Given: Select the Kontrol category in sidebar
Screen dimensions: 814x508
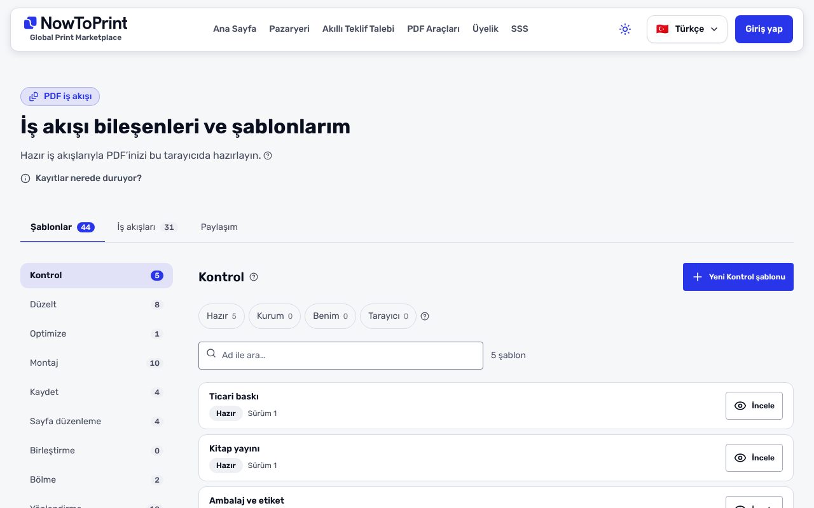Looking at the screenshot, I should (x=97, y=276).
